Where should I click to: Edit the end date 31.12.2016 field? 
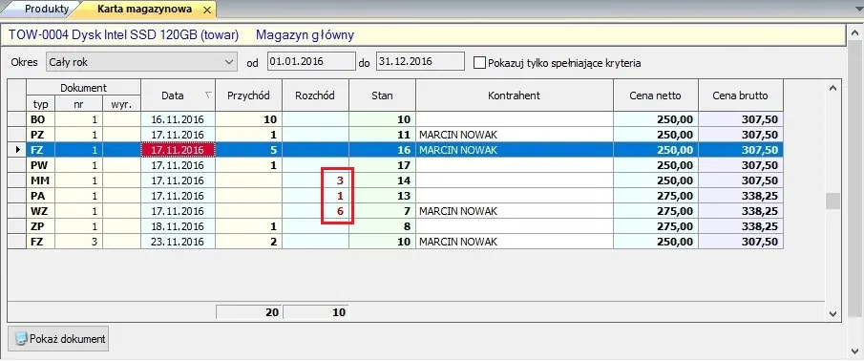coord(420,62)
